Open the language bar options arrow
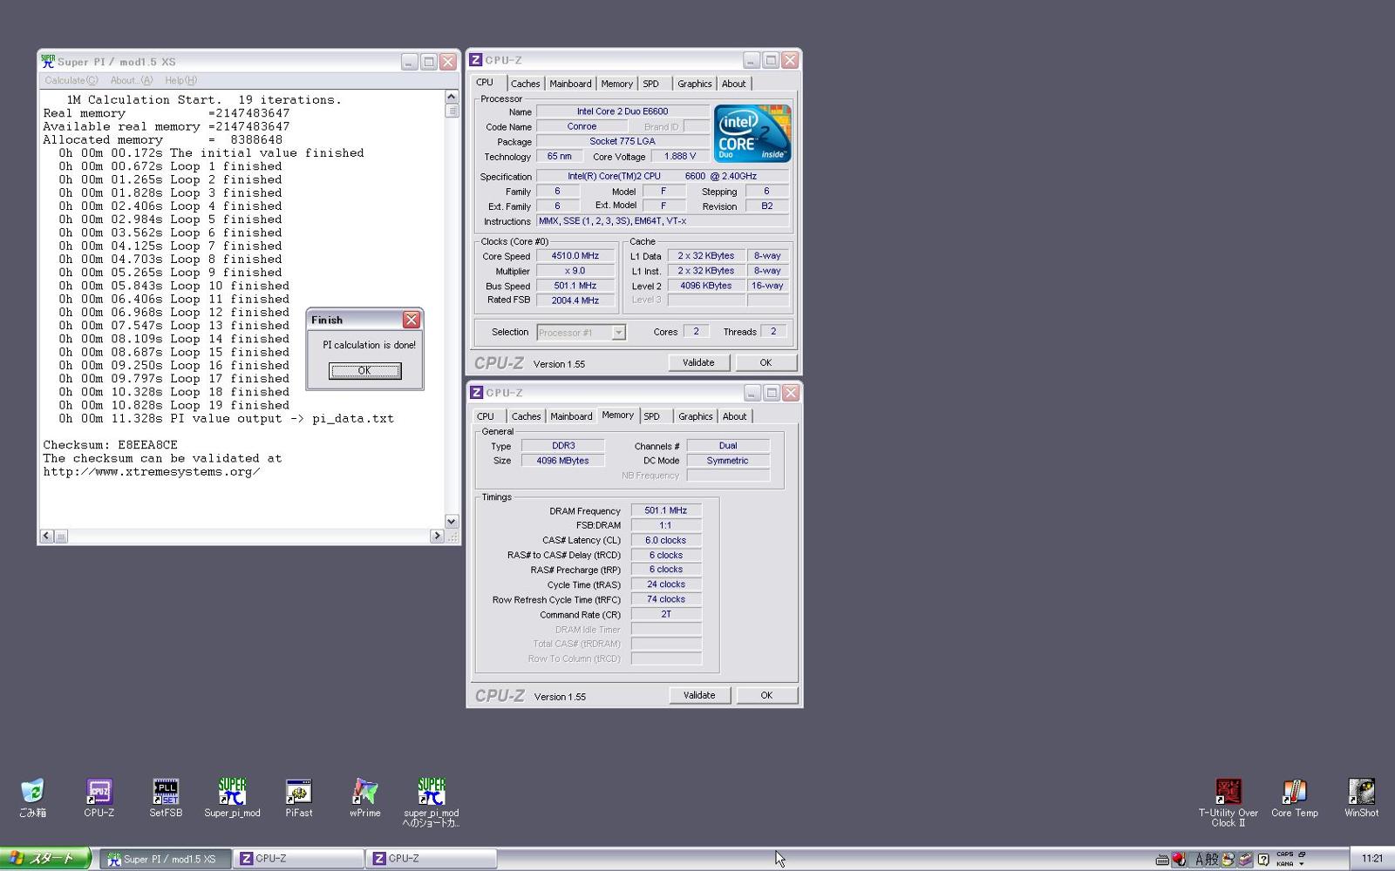Viewport: 1395px width, 871px height. [x=1301, y=864]
